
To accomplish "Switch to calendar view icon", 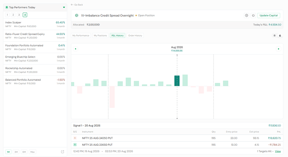I will [x=275, y=35].
